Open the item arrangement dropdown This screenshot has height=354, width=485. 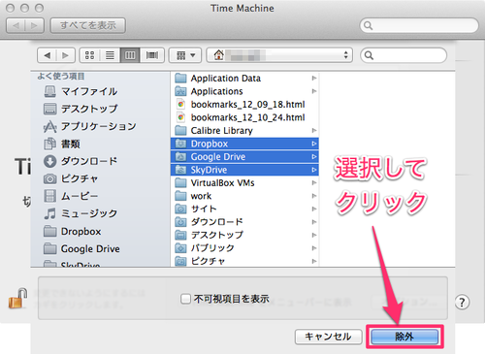185,55
